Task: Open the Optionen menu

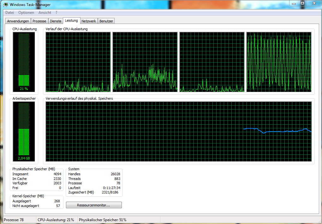Action: (26, 13)
